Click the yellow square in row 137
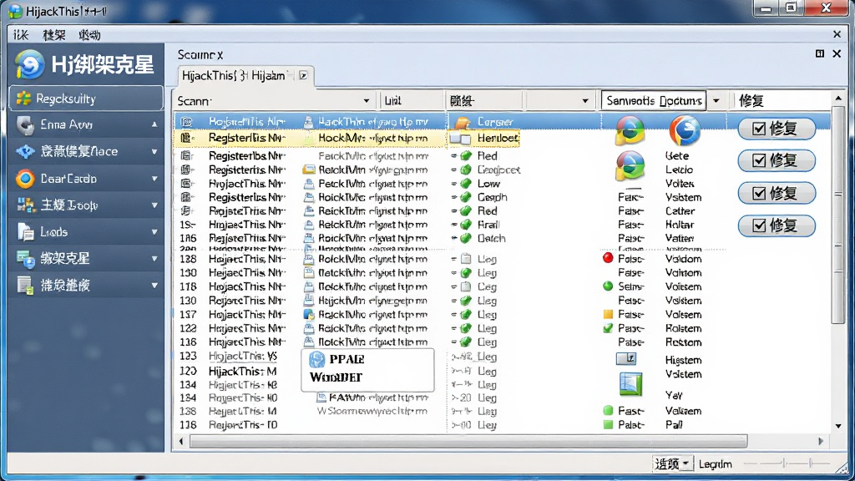Screen dimensions: 855x481 point(608,314)
